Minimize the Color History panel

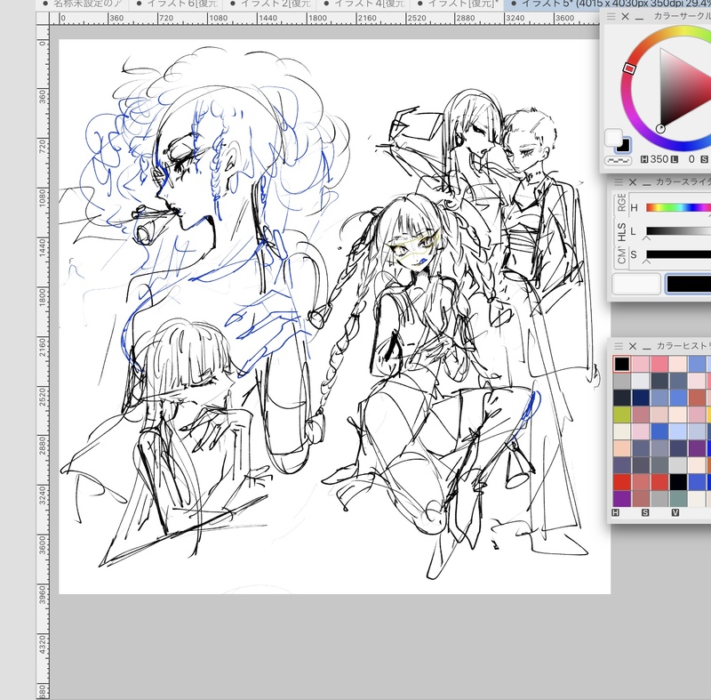coord(647,347)
